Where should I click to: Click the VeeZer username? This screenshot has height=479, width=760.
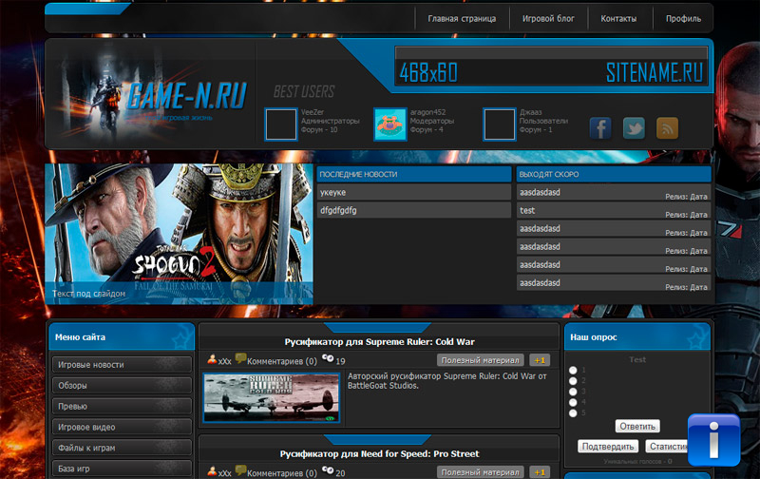pos(313,112)
